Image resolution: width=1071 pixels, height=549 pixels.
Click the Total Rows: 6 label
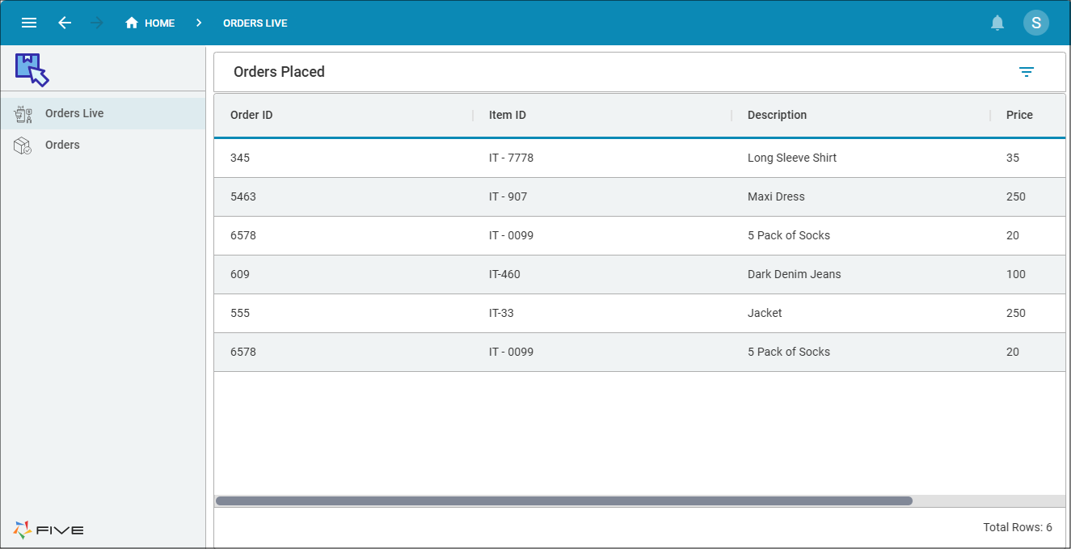1018,527
